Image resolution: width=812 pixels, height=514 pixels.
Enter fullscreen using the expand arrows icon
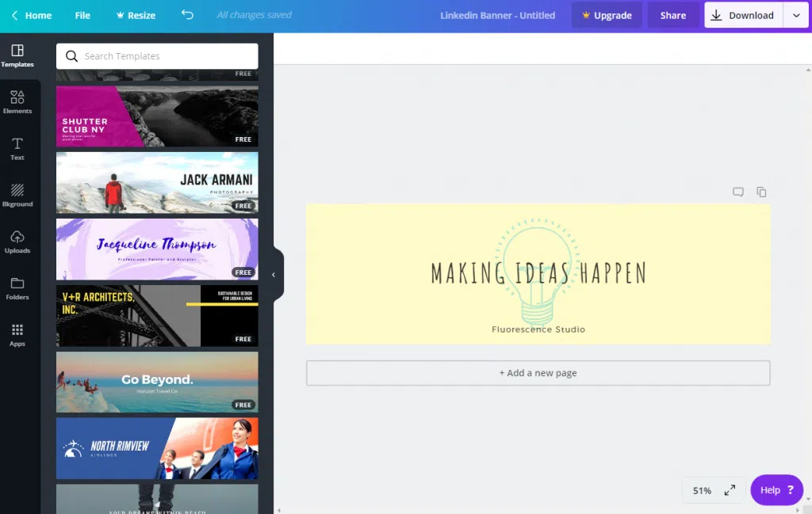pyautogui.click(x=730, y=490)
